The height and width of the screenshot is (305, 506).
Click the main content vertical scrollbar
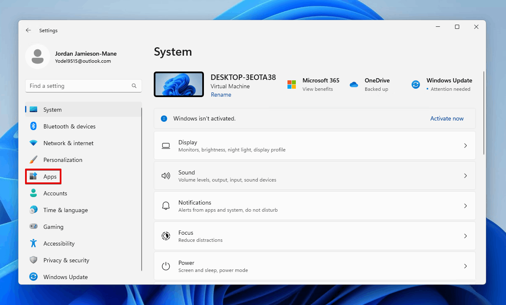point(484,113)
